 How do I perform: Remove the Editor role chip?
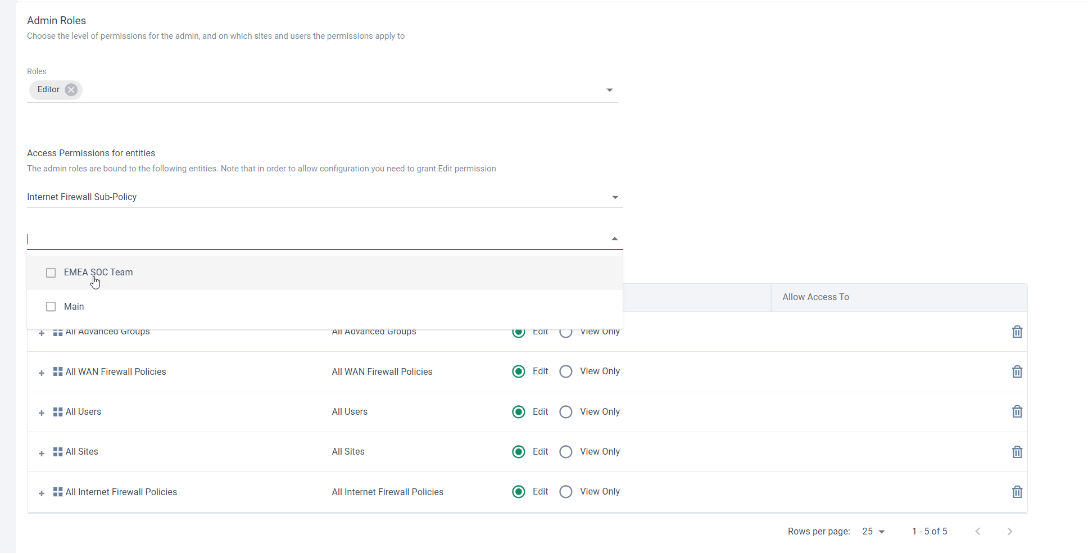pos(71,89)
